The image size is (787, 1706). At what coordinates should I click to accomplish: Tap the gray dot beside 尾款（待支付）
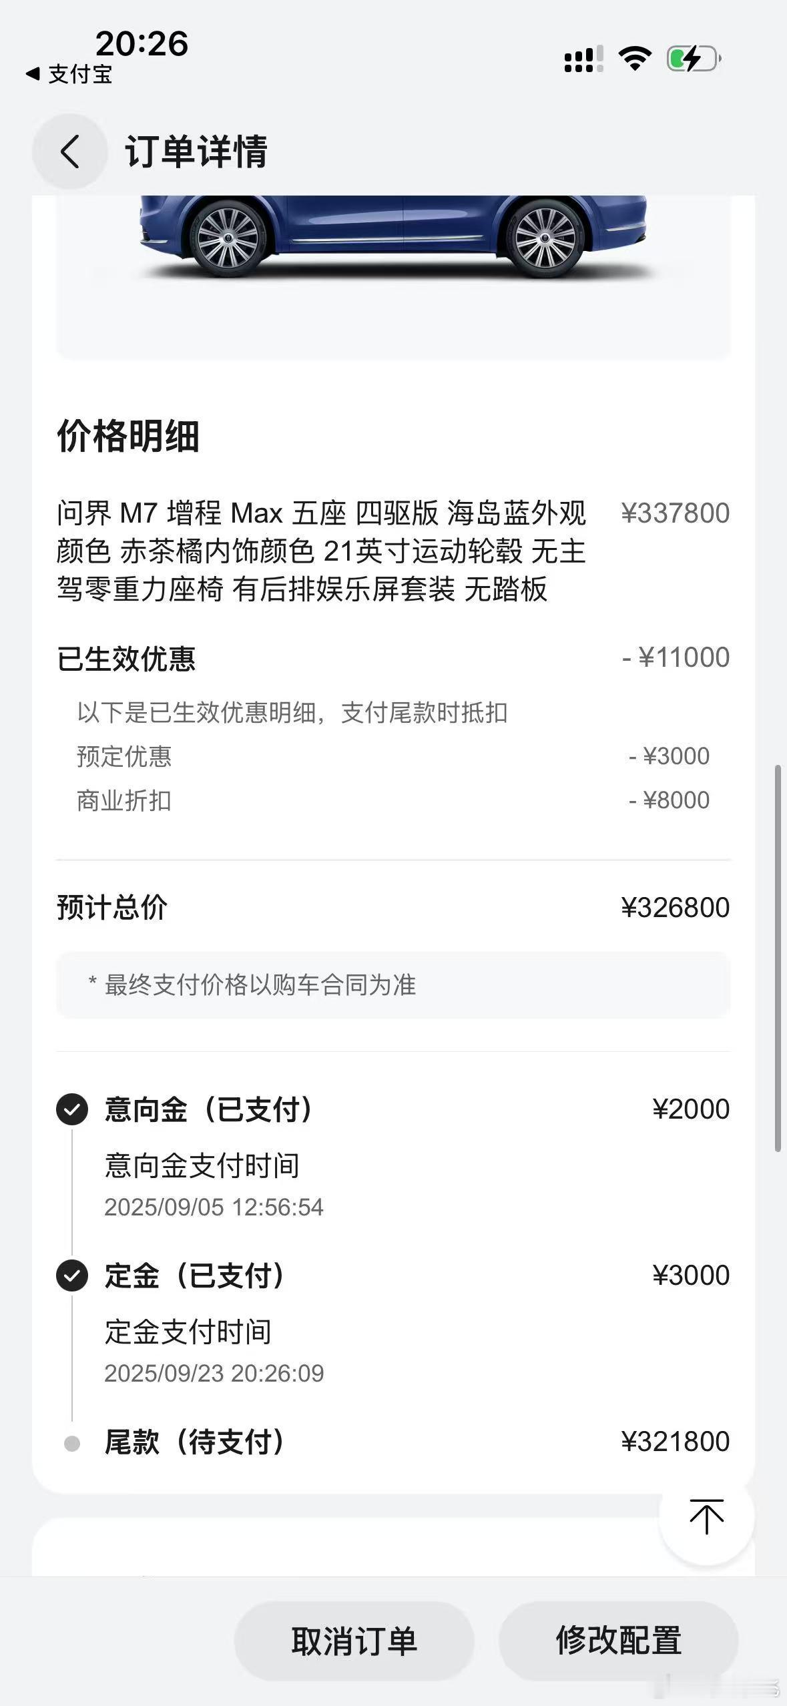tap(72, 1444)
